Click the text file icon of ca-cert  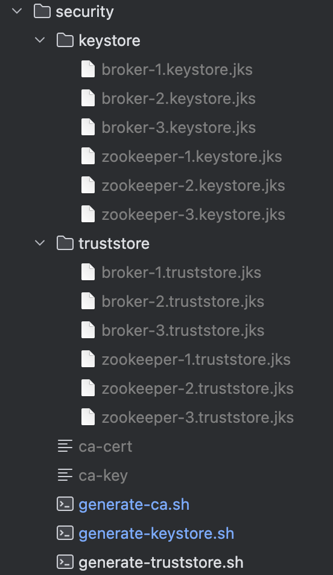pos(65,446)
